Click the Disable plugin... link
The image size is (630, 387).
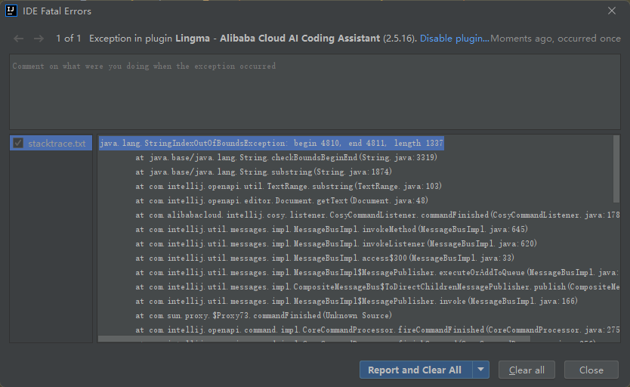[x=455, y=39]
